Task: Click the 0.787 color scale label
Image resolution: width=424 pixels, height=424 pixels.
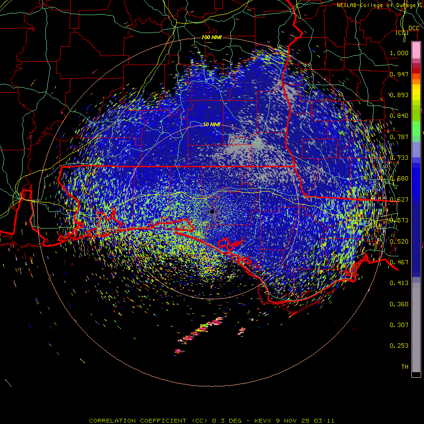Action: click(x=399, y=137)
